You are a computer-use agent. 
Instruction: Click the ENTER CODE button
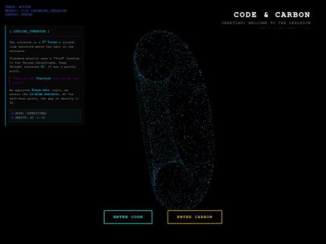(128, 217)
